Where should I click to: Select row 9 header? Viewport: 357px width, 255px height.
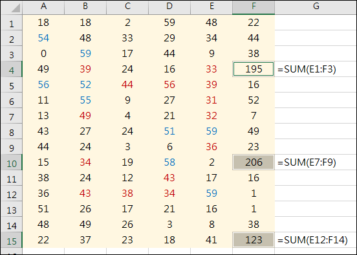pos(12,147)
